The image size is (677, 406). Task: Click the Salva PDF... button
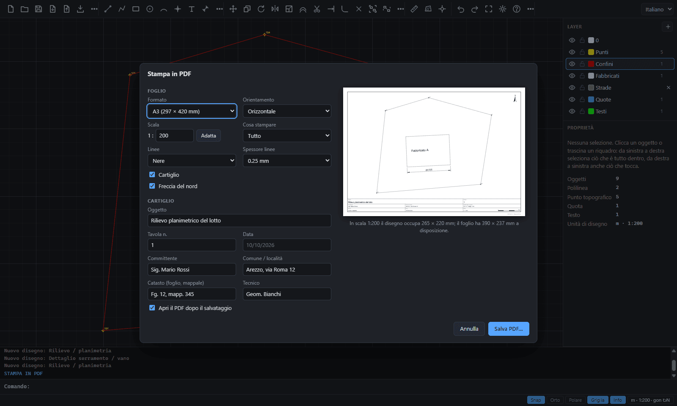tap(509, 329)
